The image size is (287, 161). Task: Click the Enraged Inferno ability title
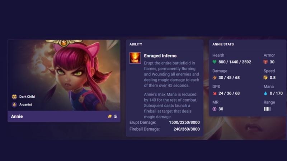point(160,56)
